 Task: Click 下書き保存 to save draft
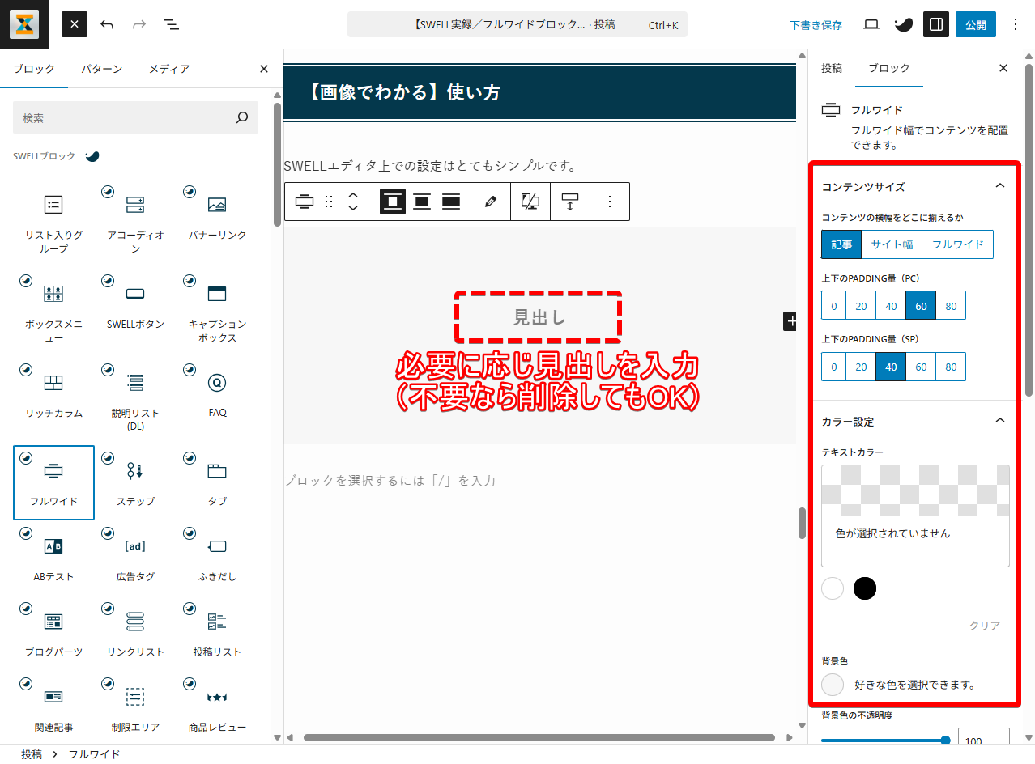click(816, 25)
